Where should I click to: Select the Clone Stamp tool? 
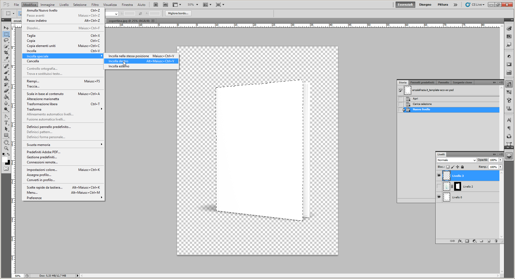tap(6, 78)
